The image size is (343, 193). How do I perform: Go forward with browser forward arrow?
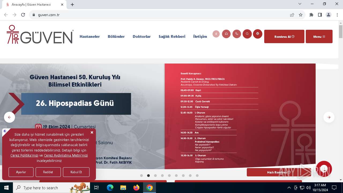14,15
